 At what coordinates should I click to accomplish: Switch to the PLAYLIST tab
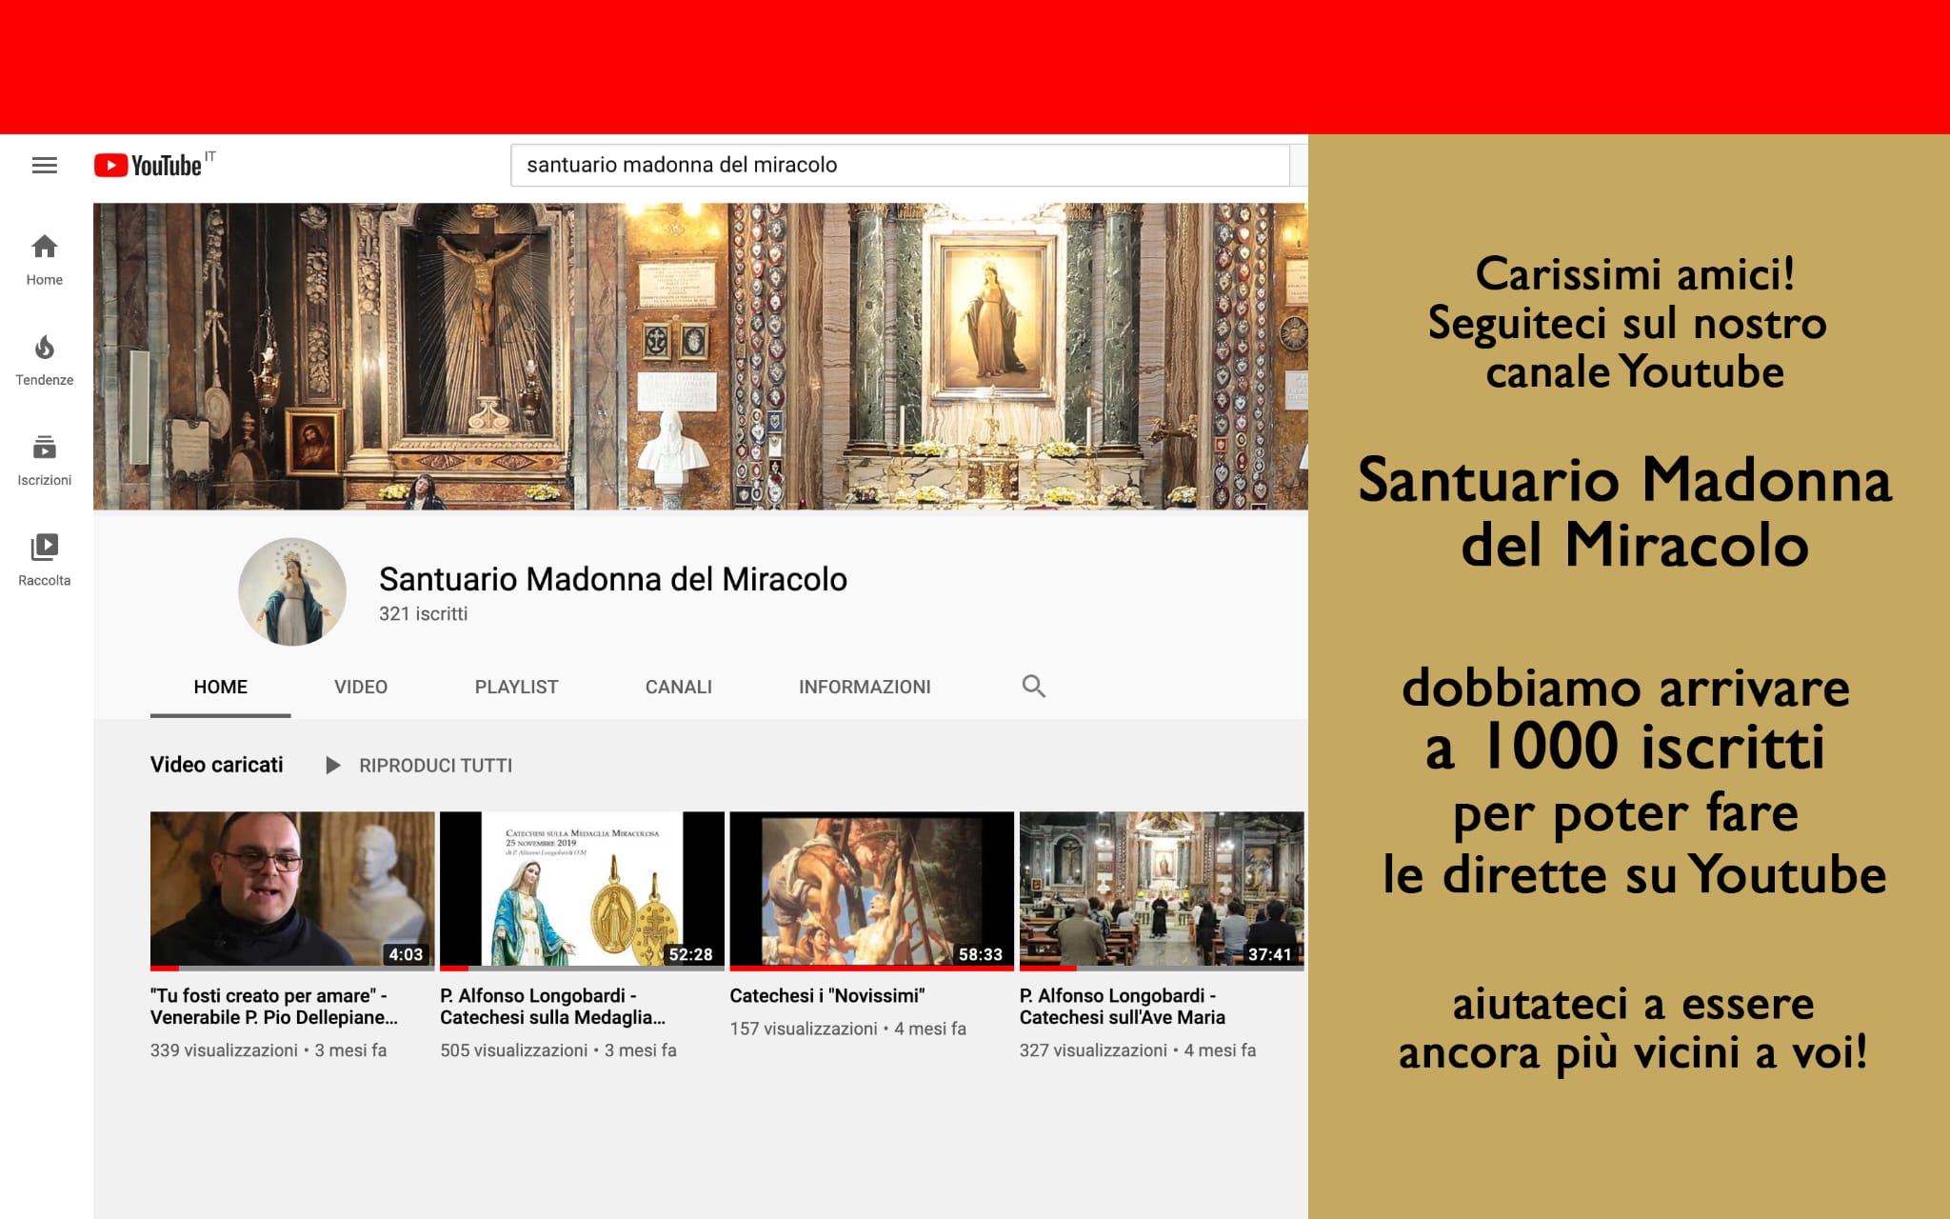click(516, 687)
